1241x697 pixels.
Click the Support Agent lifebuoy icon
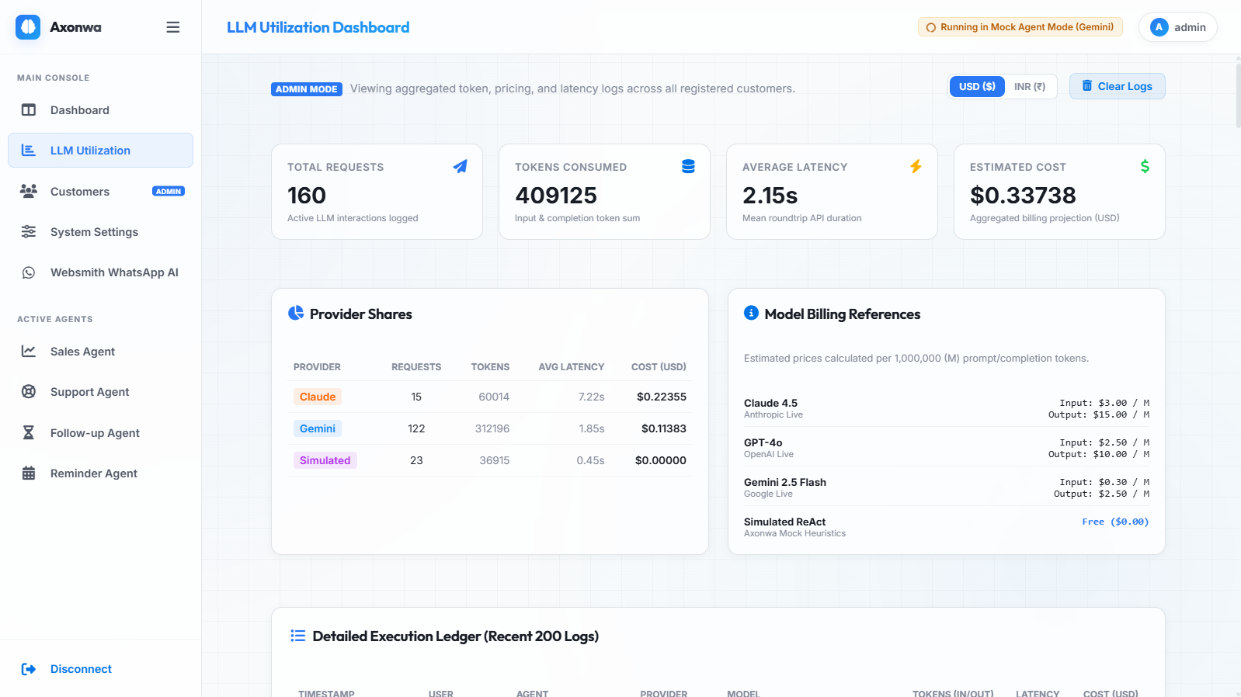pyautogui.click(x=29, y=392)
